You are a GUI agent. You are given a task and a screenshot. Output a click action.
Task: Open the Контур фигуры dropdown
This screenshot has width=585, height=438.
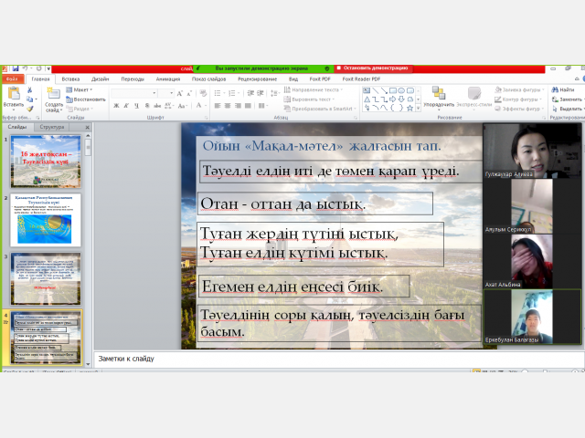(518, 99)
